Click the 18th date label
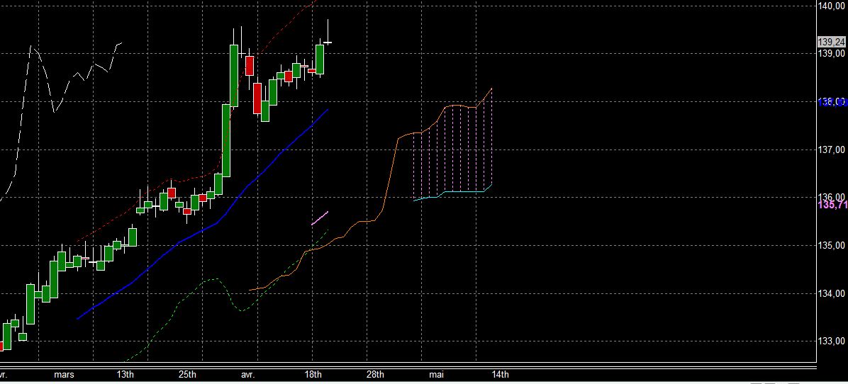This screenshot has width=848, height=384. coord(313,374)
